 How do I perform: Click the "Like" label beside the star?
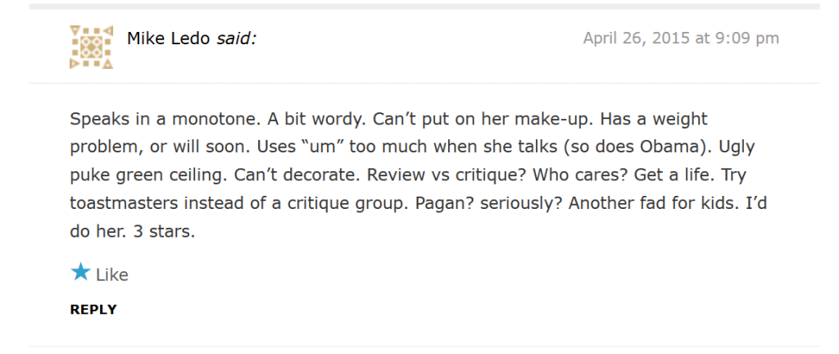[x=112, y=275]
